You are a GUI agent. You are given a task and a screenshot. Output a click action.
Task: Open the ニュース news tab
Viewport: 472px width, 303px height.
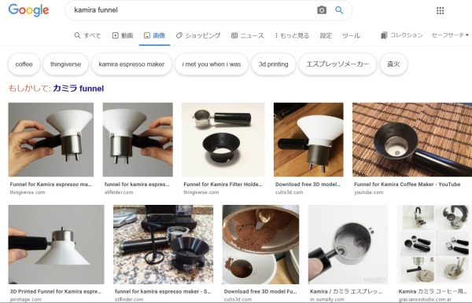(248, 35)
